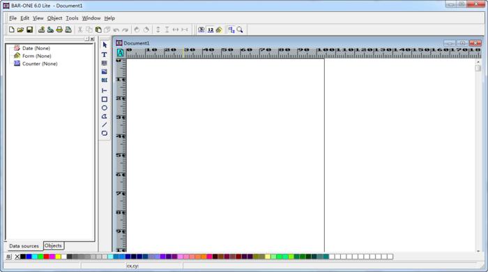Viewport: 488px width, 272px height.
Task: Click the Paste clipboard toolbar icon
Action: 98,30
